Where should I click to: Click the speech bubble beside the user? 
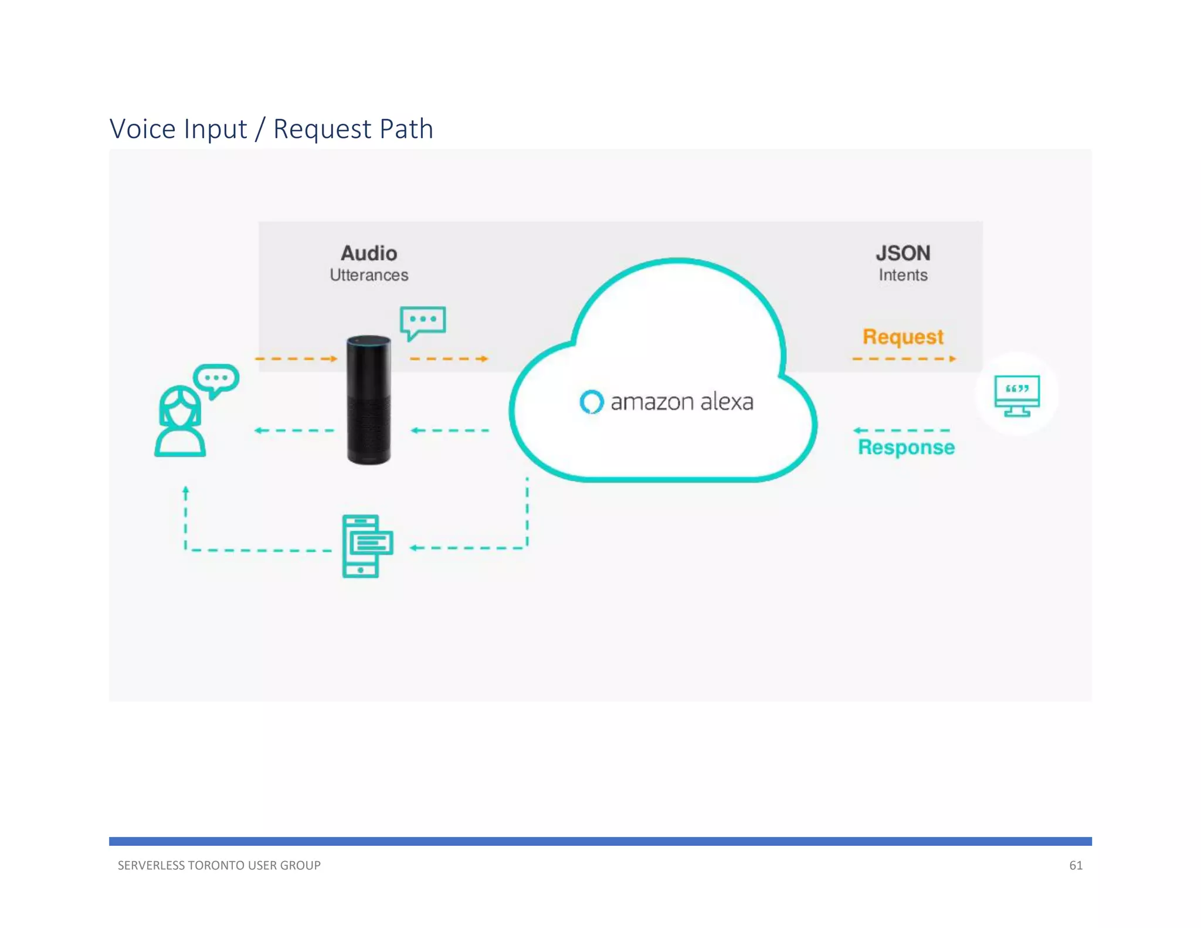point(216,379)
